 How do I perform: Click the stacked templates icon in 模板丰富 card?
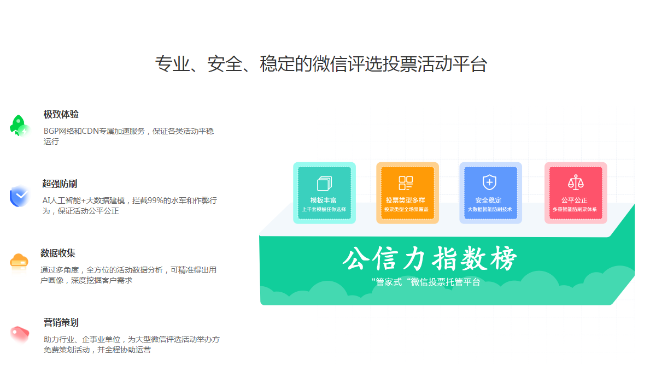[x=324, y=184]
